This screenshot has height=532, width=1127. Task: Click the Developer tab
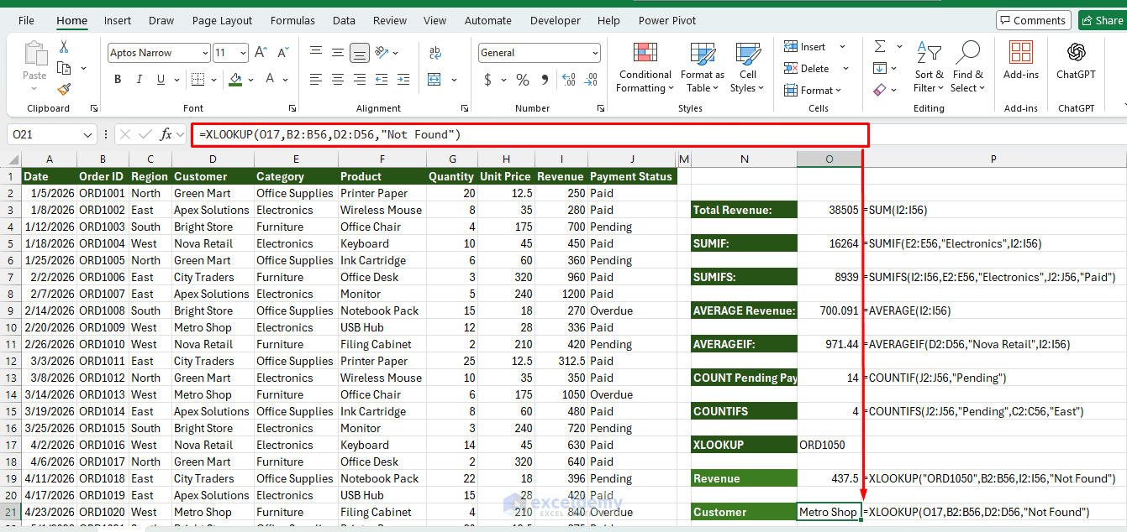[555, 20]
